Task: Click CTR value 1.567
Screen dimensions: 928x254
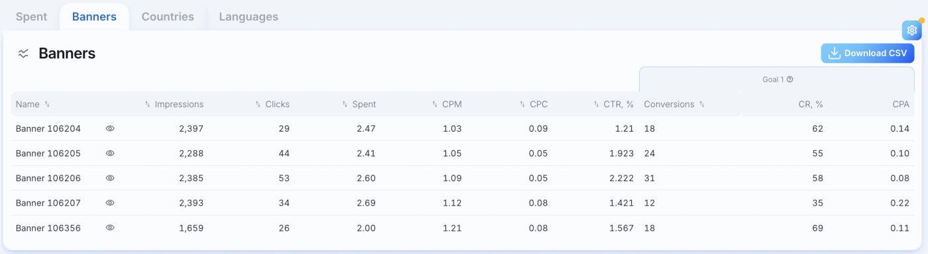Action: (622, 228)
